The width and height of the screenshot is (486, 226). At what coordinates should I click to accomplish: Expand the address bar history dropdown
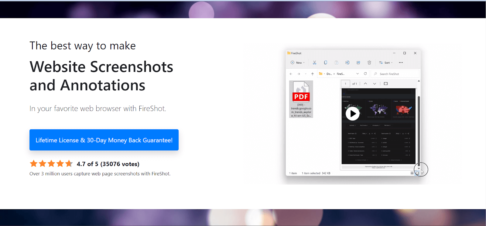pos(358,74)
